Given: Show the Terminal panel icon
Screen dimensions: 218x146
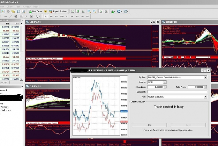Looking at the screenshot, I should point(18,12).
